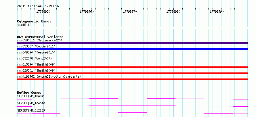
Task: Click the 17798960 ruler coordinate
Action: pos(87,11)
